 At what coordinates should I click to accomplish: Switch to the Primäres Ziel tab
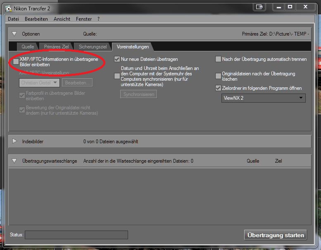pos(56,47)
